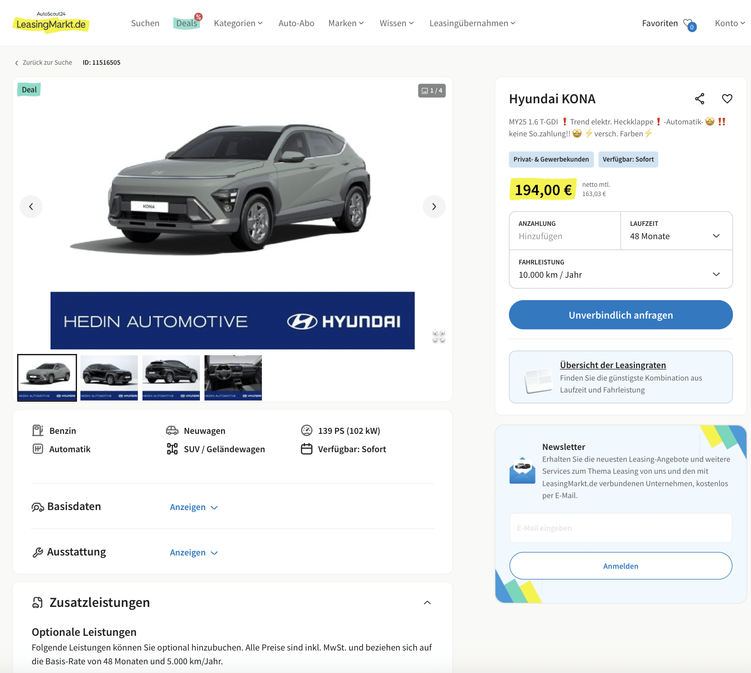Click the Anzahlung Hinzufügen input field

[x=565, y=231]
